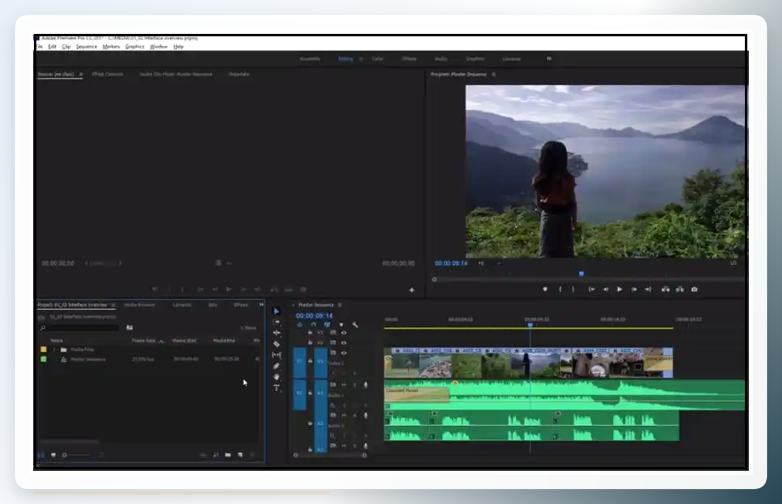Open Project panel group overflow double arrows

point(261,304)
